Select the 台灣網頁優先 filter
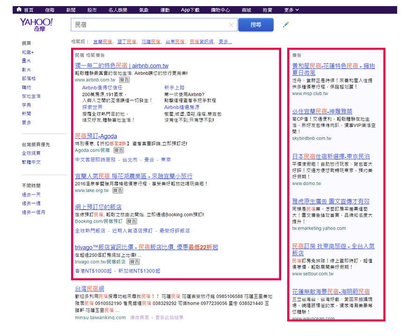The image size is (407, 336). [36, 145]
